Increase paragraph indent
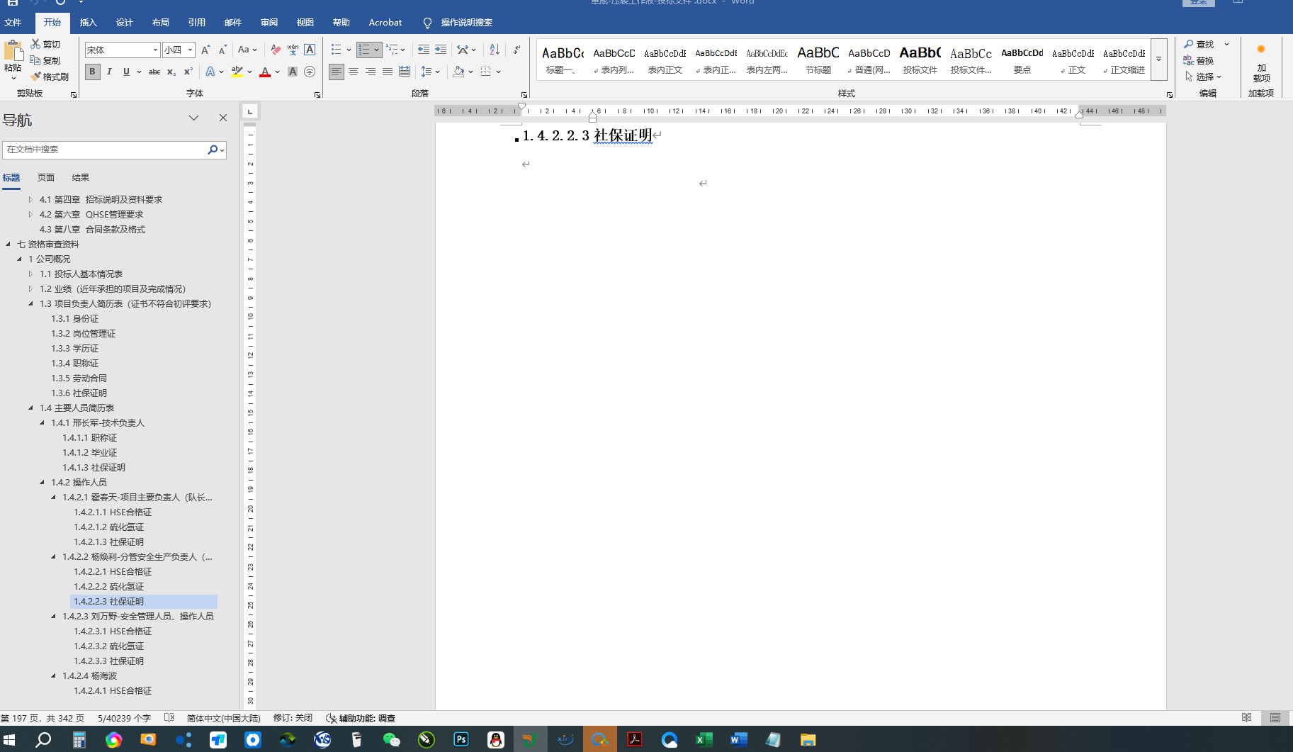1293x752 pixels. (x=441, y=50)
